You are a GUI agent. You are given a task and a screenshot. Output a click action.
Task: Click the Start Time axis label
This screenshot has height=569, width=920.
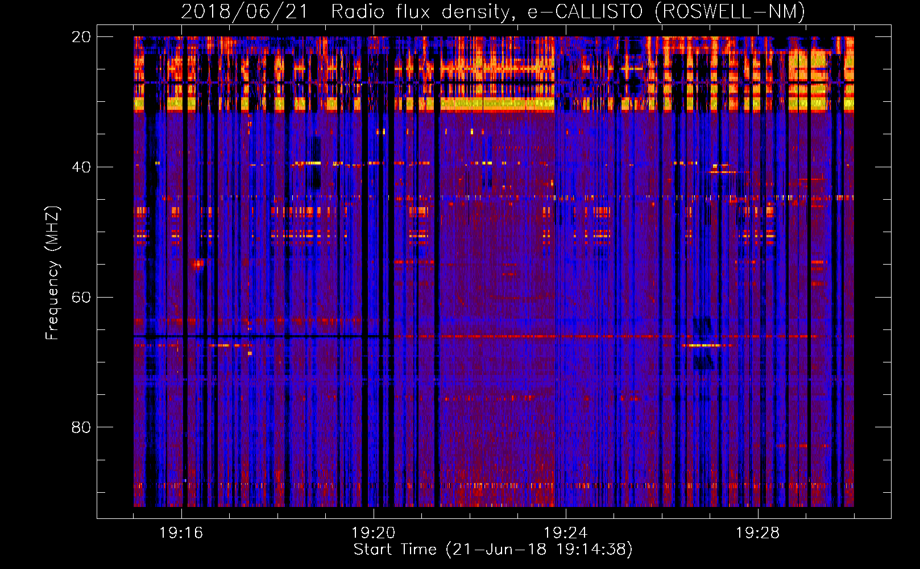[493, 550]
